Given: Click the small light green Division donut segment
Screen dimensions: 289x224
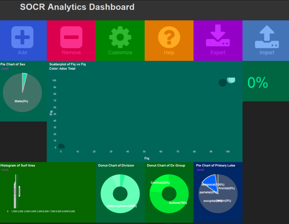Looking at the screenshot, I should coord(116,181).
